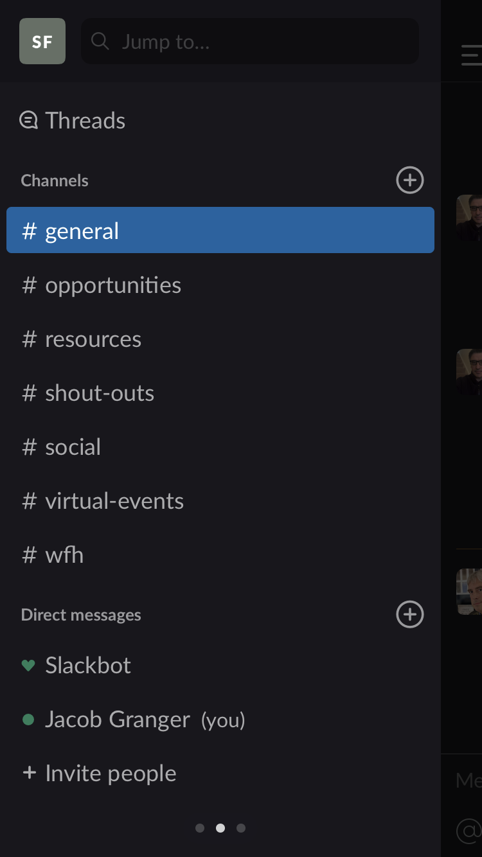Go to the shout-outs channel
482x857 pixels.
click(x=100, y=393)
